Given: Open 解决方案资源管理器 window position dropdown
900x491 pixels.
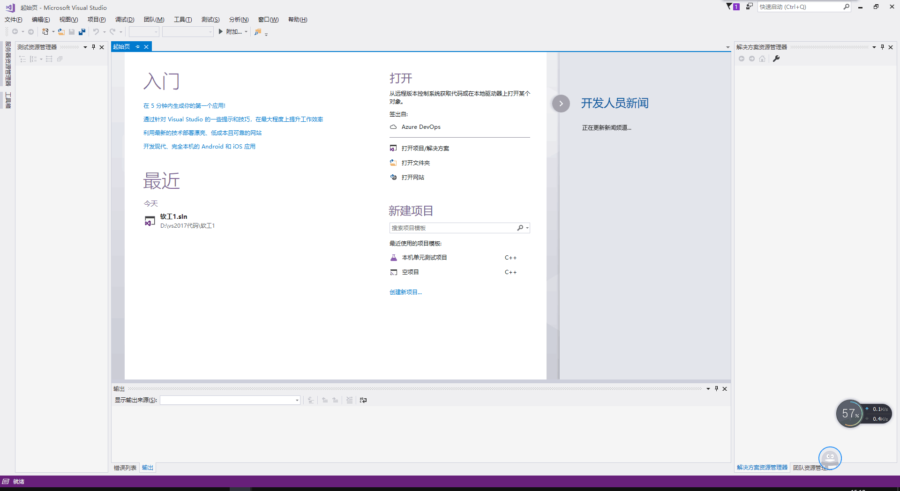Looking at the screenshot, I should (x=874, y=47).
